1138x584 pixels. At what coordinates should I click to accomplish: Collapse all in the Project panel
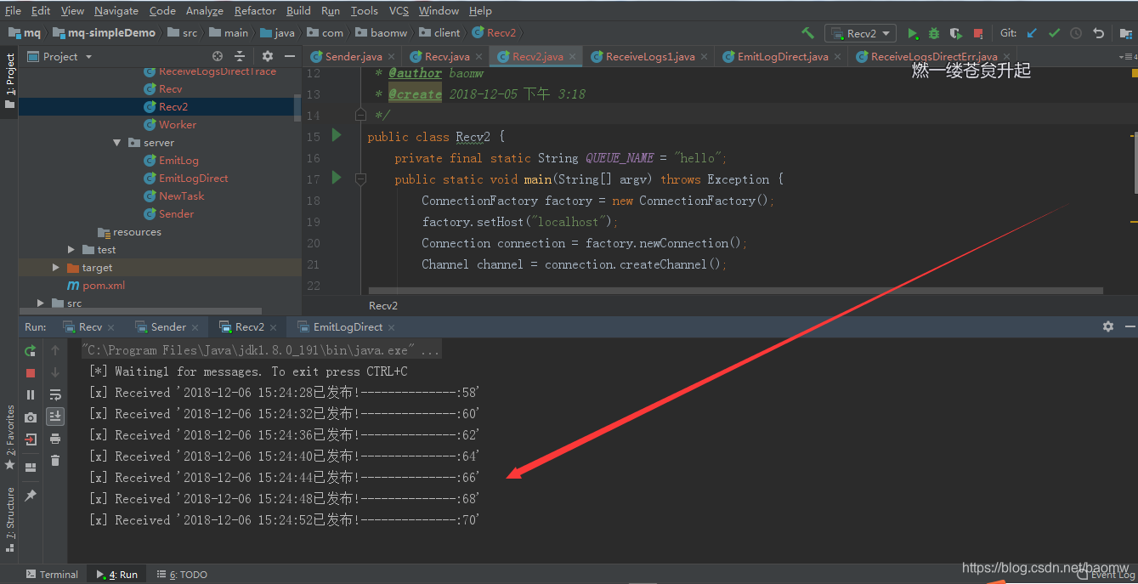pos(240,56)
